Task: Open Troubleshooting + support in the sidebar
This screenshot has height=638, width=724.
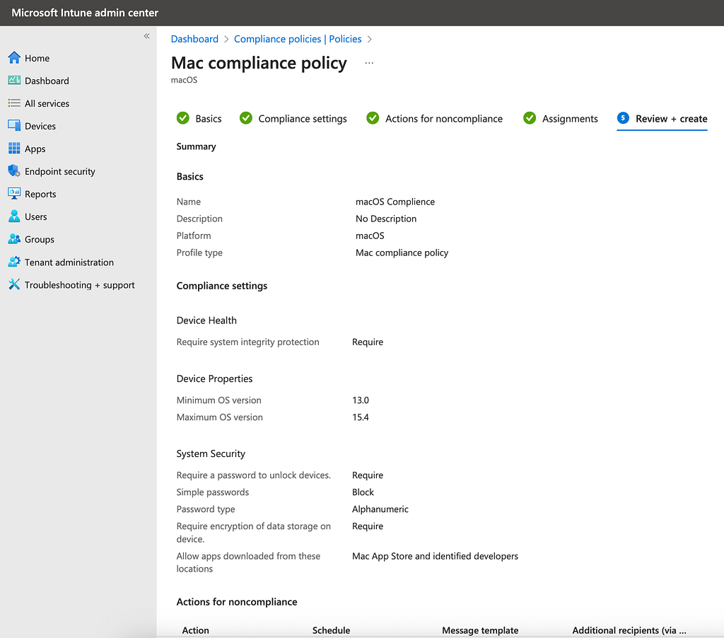Action: (79, 284)
